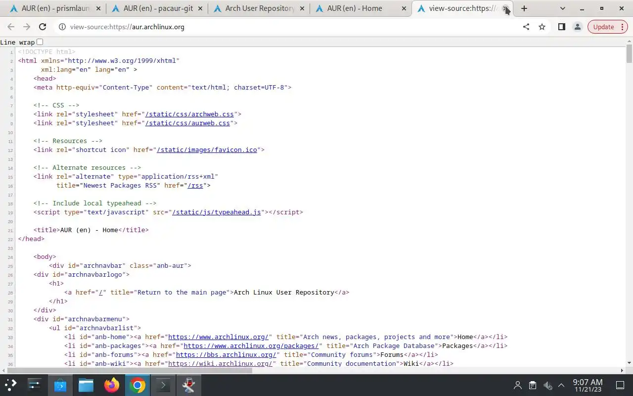The width and height of the screenshot is (633, 396).
Task: Switch to Arch User Repository tab
Action: (258, 8)
